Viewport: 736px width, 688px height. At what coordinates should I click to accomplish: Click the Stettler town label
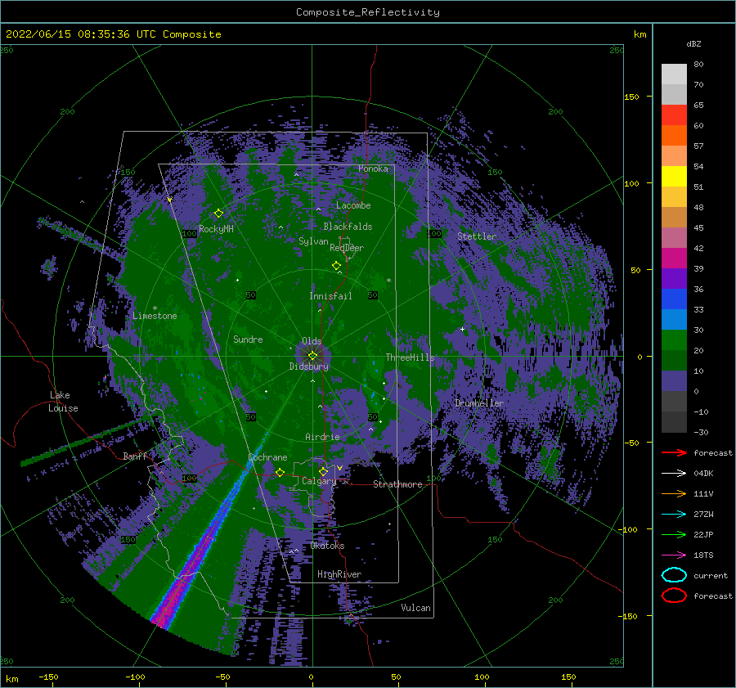click(477, 236)
